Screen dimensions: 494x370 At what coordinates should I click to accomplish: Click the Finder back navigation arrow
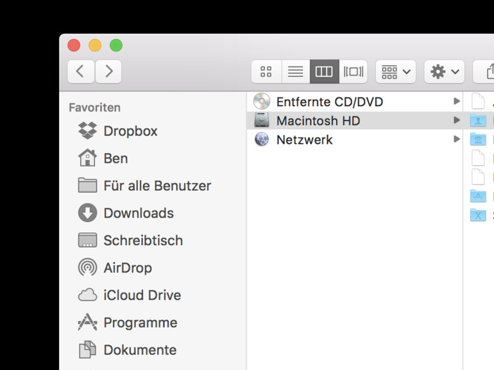pyautogui.click(x=81, y=72)
